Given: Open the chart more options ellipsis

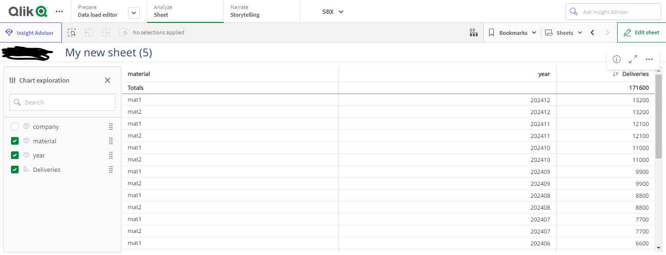Looking at the screenshot, I should coord(649,59).
